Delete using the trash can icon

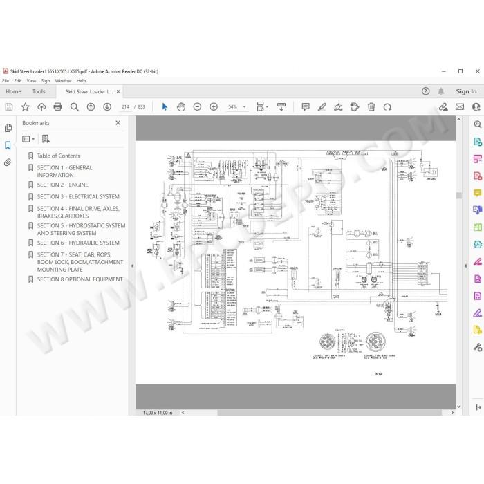pos(371,106)
